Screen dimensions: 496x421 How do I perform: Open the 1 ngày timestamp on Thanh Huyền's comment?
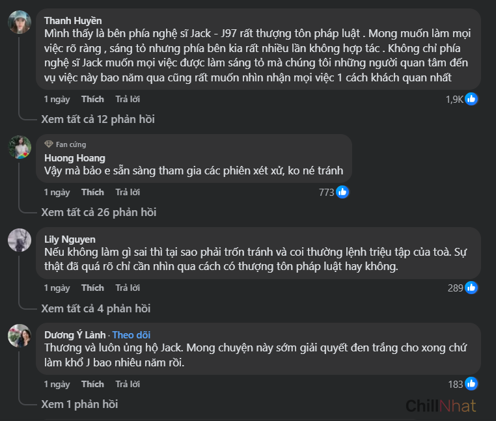[57, 99]
